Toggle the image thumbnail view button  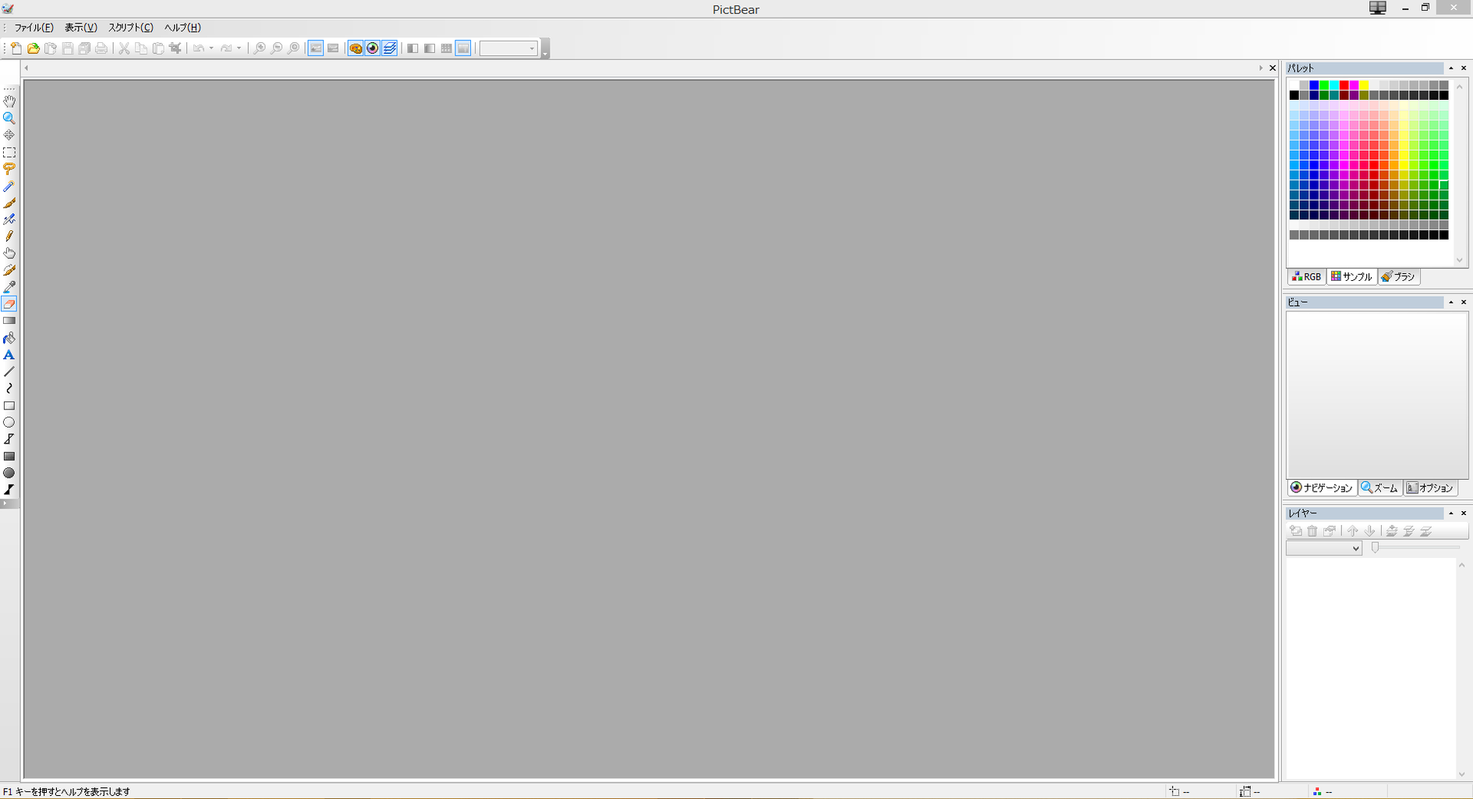[316, 48]
